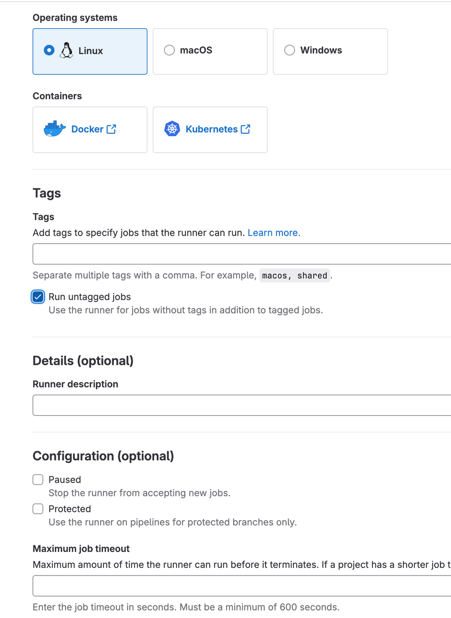Click the 'Use the runner on pipelines for protected branches only' text
Viewport: 451px width, 618px height.
pyautogui.click(x=173, y=522)
